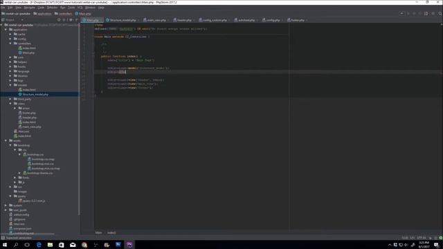Screen dimensions: 443x249
Task: Open File Explorer from the taskbar
Action: pos(50,245)
